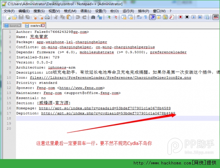Open the 窗口(W) menu

(159, 11)
